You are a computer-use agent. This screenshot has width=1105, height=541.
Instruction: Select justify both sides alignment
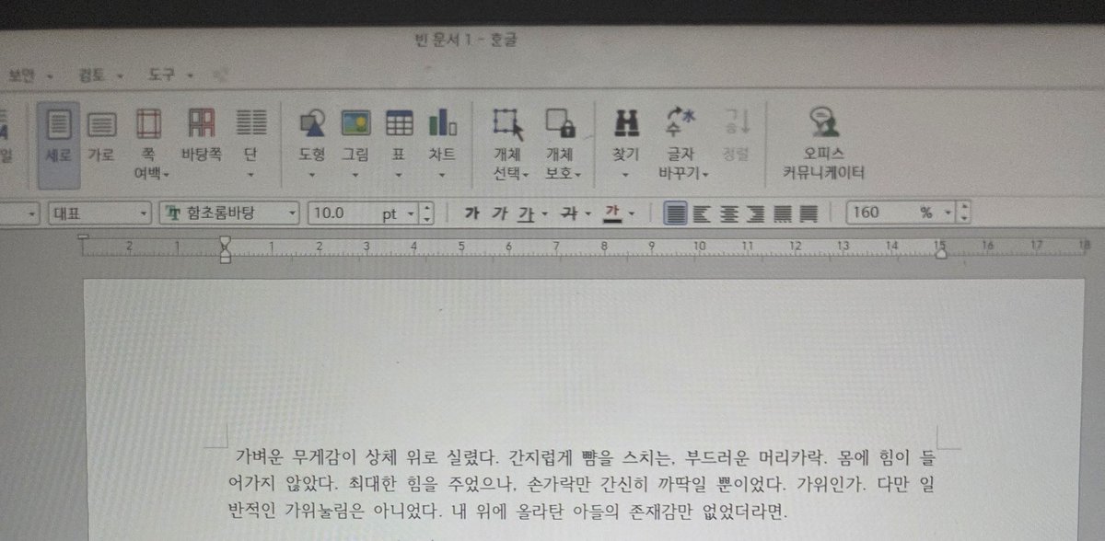tap(676, 213)
